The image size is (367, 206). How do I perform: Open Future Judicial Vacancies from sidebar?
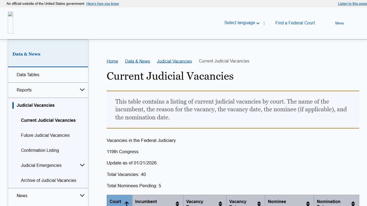click(x=45, y=135)
